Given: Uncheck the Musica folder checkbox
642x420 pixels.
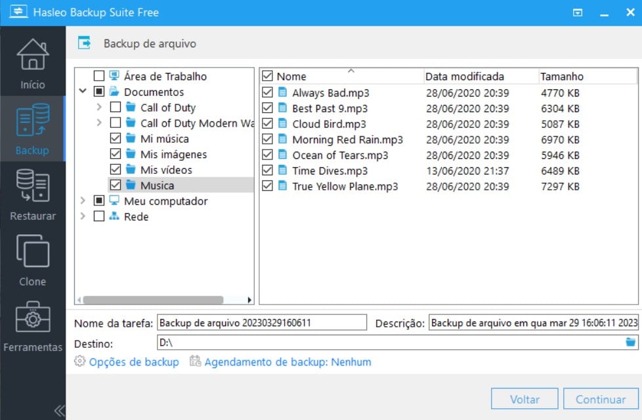Looking at the screenshot, I should click(x=116, y=184).
